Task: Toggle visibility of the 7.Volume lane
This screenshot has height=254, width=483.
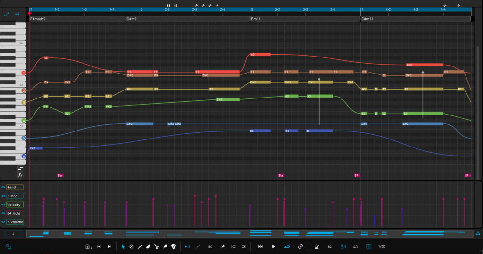Action: (x=3, y=221)
